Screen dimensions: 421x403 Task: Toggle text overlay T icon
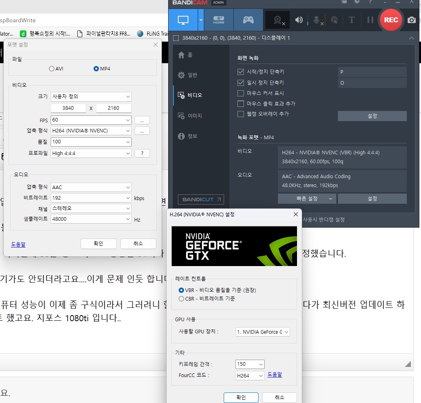pyautogui.click(x=351, y=20)
